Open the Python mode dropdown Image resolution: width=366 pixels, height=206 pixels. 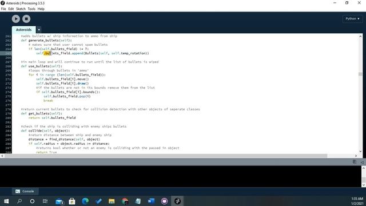(x=352, y=19)
